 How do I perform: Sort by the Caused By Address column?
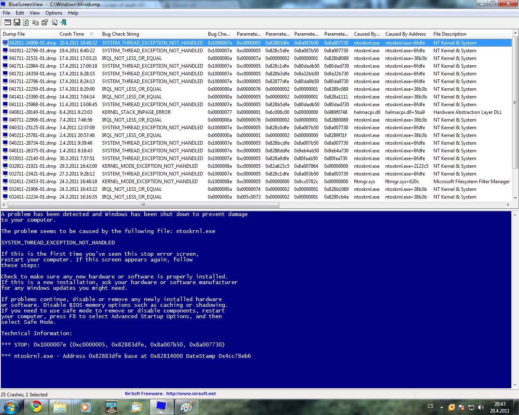407,34
